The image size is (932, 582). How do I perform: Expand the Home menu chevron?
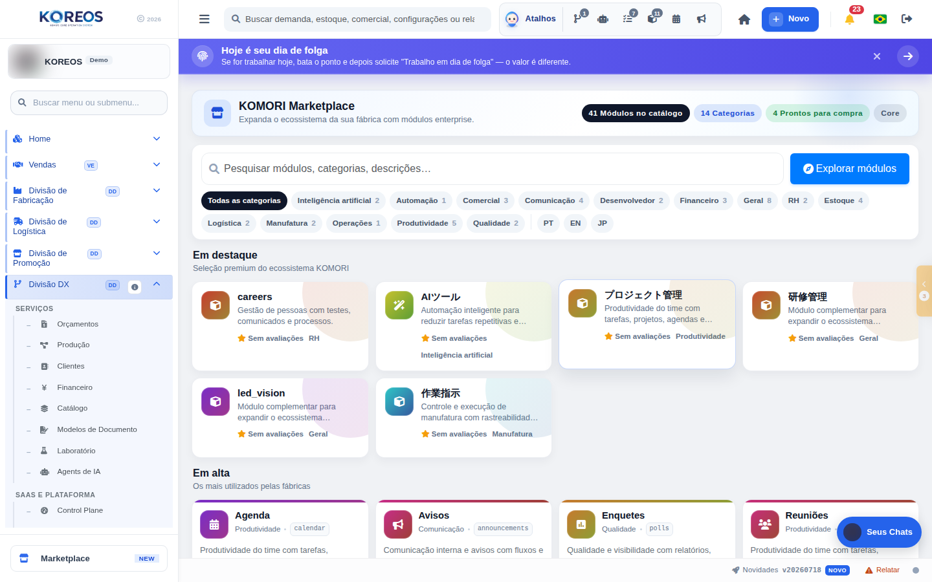click(x=157, y=139)
